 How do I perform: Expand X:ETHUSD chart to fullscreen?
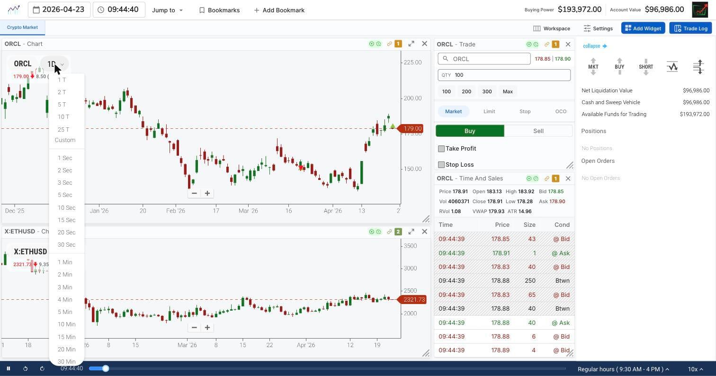pyautogui.click(x=411, y=232)
